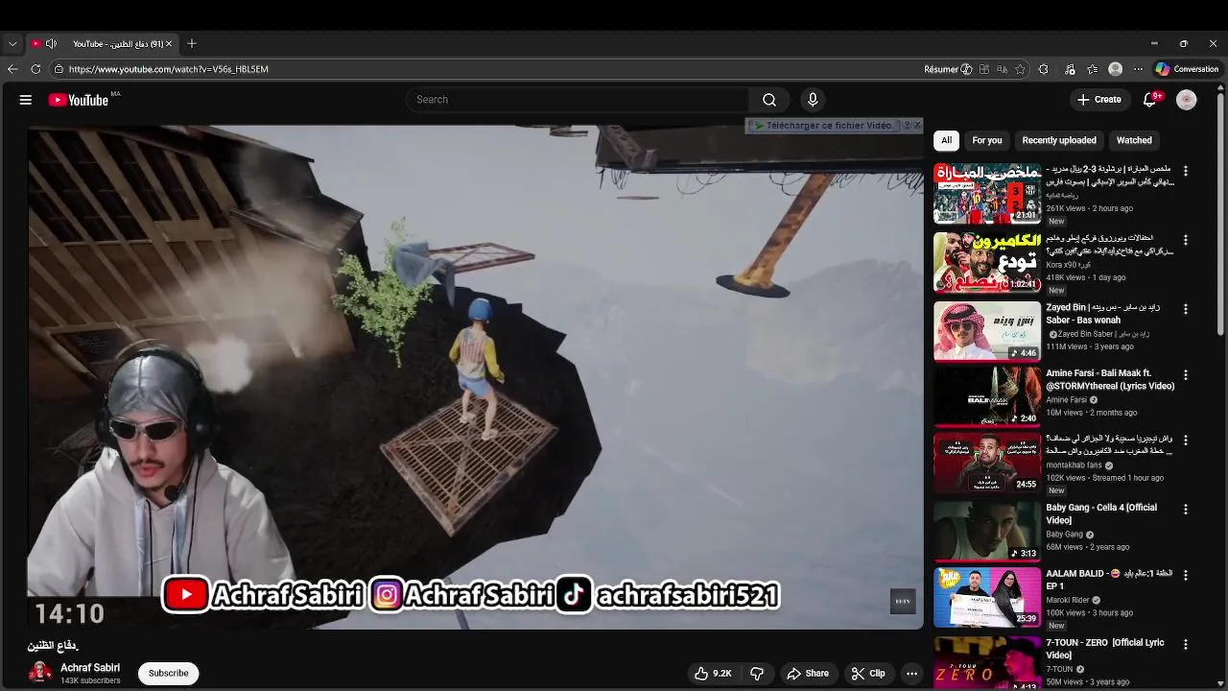Image resolution: width=1228 pixels, height=691 pixels.
Task: Go to the YouTube home logo
Action: click(x=79, y=100)
